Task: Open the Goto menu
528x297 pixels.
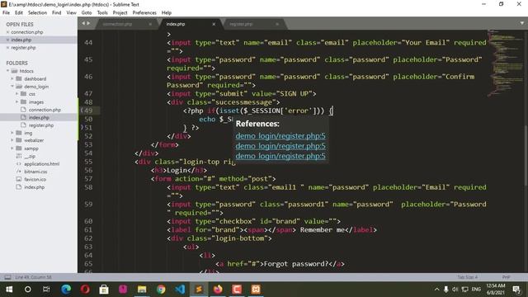Action: tap(87, 13)
